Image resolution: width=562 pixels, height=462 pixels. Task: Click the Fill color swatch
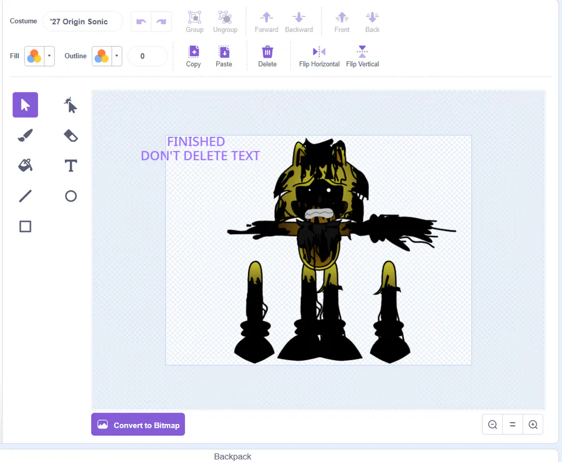[34, 56]
